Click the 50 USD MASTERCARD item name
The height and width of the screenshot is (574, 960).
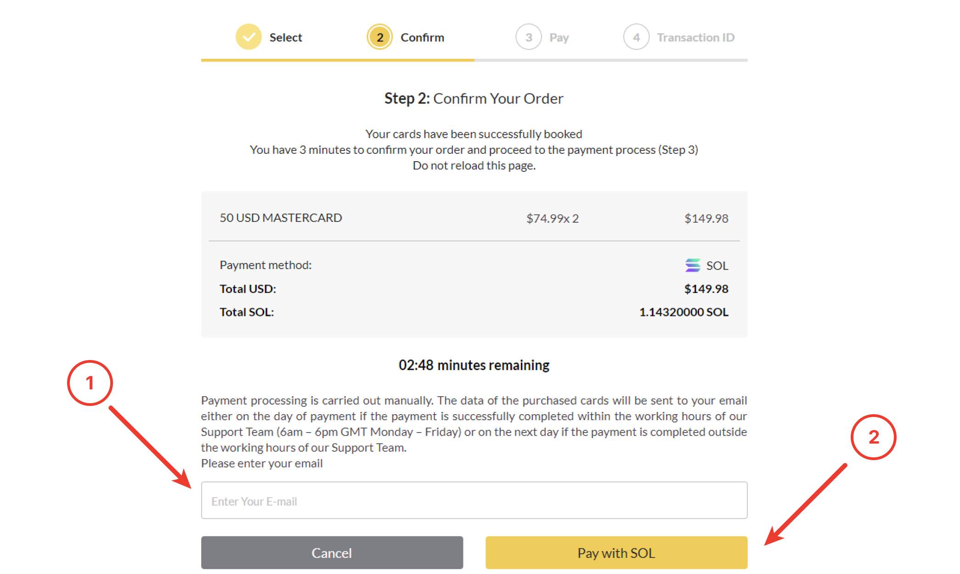tap(281, 218)
